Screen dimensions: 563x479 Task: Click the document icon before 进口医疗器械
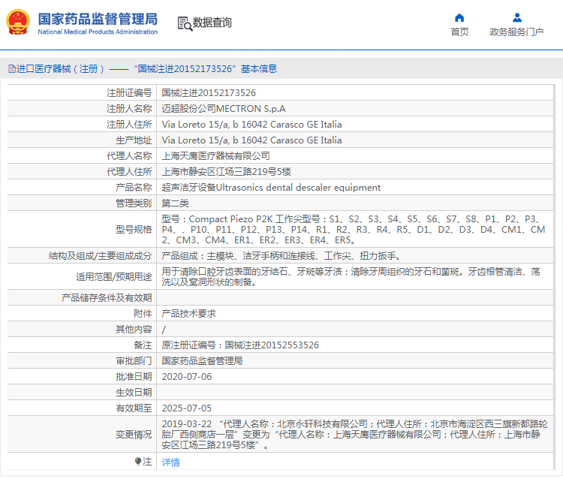click(x=12, y=68)
